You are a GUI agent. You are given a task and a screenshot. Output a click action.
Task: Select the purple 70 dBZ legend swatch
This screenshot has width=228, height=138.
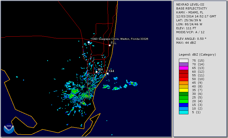(184, 64)
